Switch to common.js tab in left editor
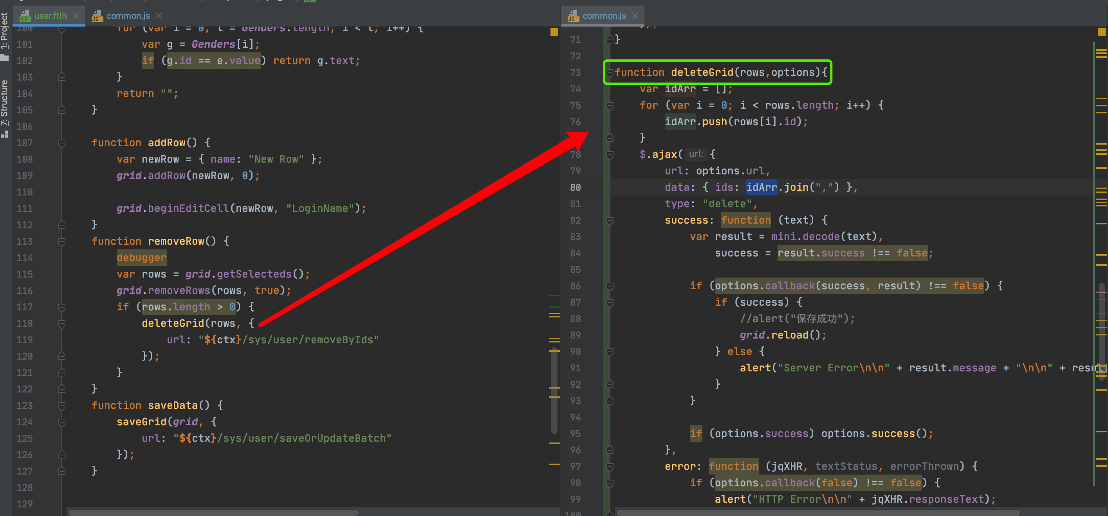The image size is (1108, 516). point(128,16)
